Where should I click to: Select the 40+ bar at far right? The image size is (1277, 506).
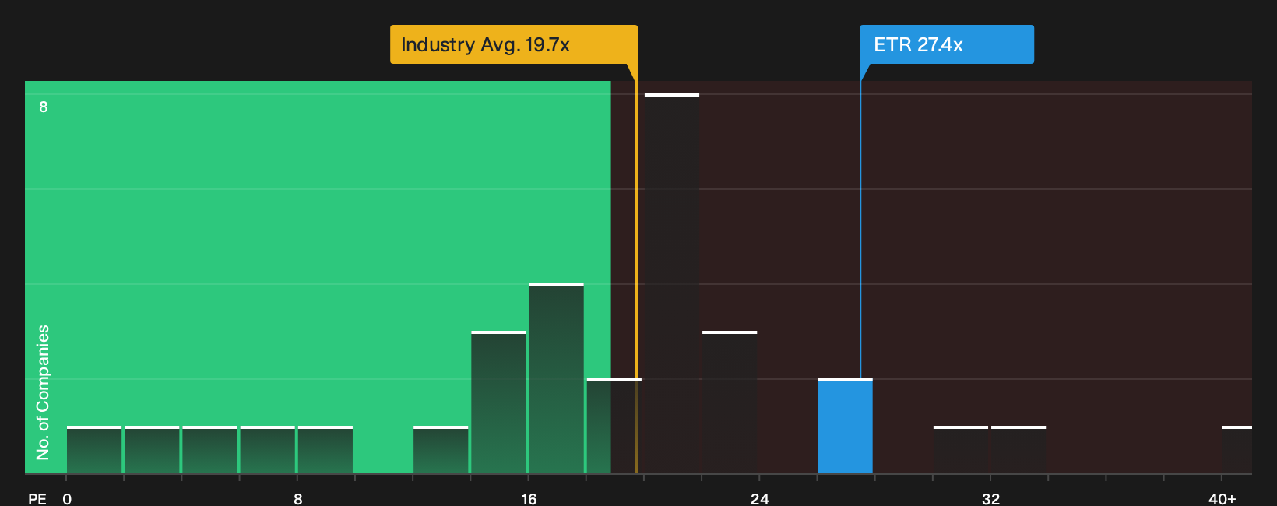click(x=1237, y=450)
